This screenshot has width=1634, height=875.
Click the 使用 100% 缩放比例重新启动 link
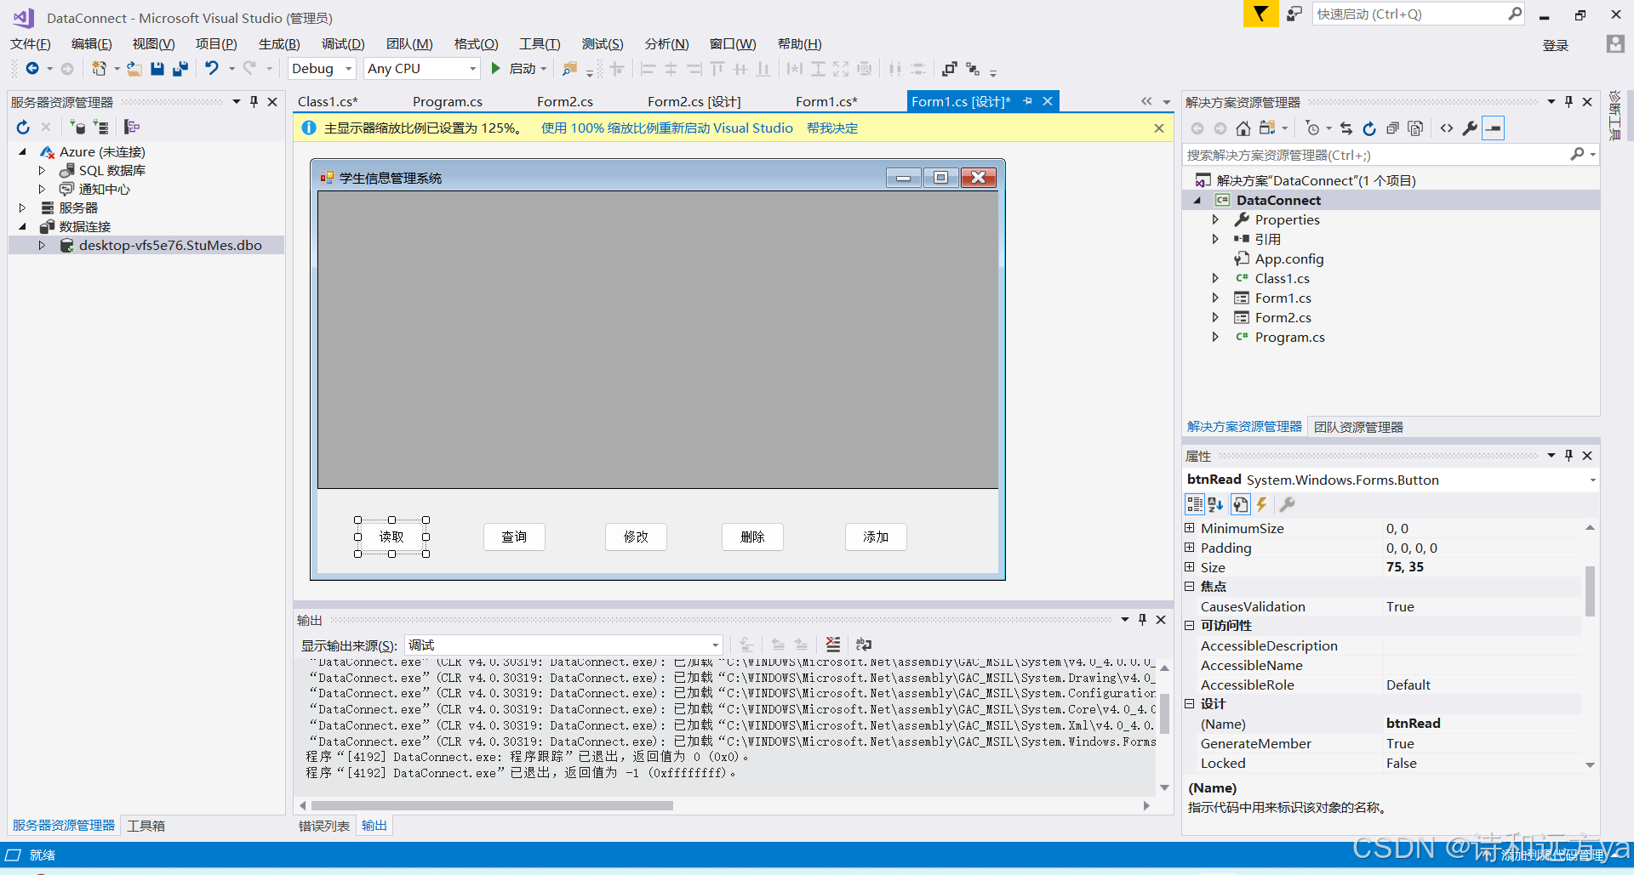[666, 128]
